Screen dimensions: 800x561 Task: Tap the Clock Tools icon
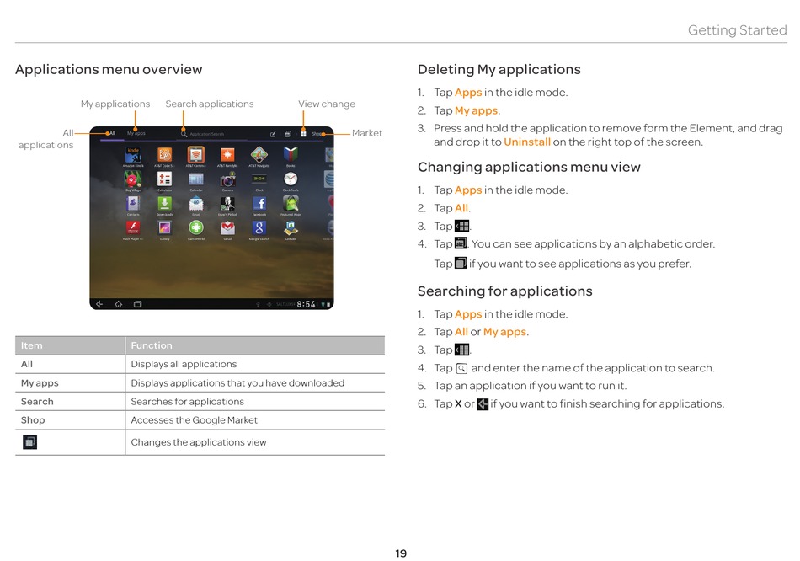[291, 179]
